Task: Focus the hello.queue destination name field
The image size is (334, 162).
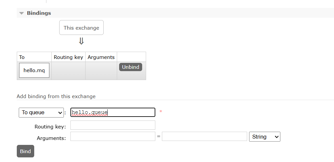Action: click(113, 112)
